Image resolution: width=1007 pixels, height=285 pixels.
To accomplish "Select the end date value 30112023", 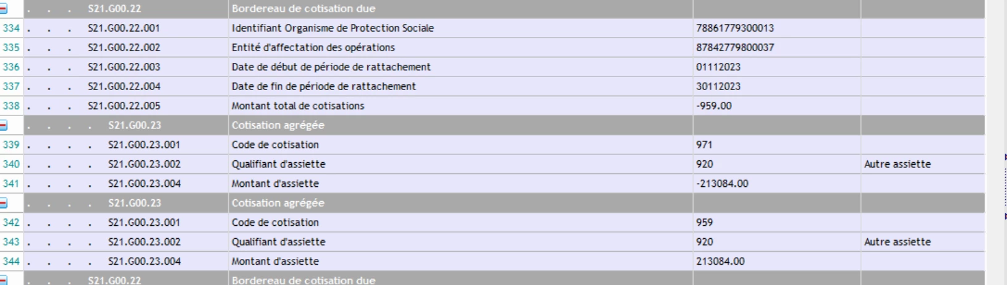I will point(718,86).
